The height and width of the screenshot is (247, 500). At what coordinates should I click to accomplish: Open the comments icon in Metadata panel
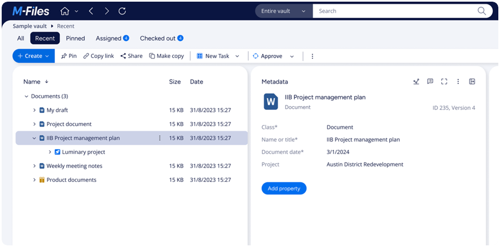click(430, 82)
